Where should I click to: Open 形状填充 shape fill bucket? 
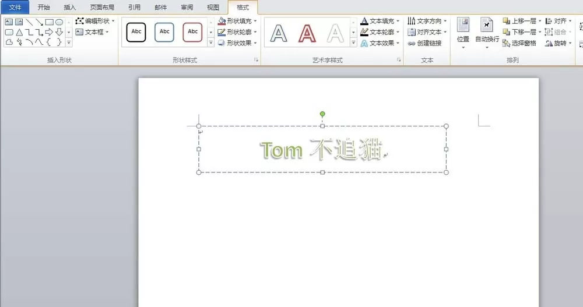(x=222, y=21)
